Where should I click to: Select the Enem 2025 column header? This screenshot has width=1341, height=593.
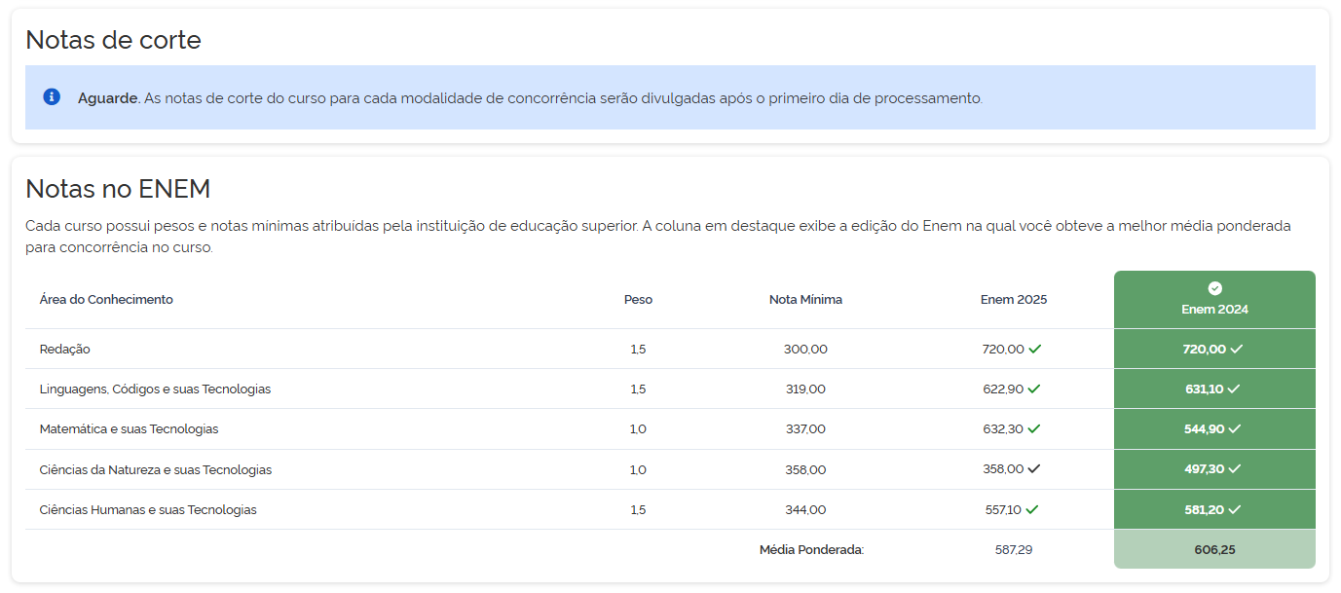coord(1013,299)
